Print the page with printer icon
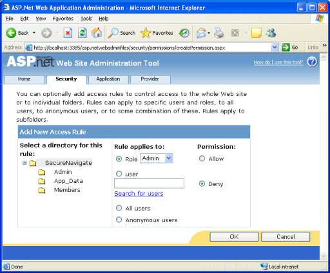Screen dimensions: 330x273 coord(219,33)
